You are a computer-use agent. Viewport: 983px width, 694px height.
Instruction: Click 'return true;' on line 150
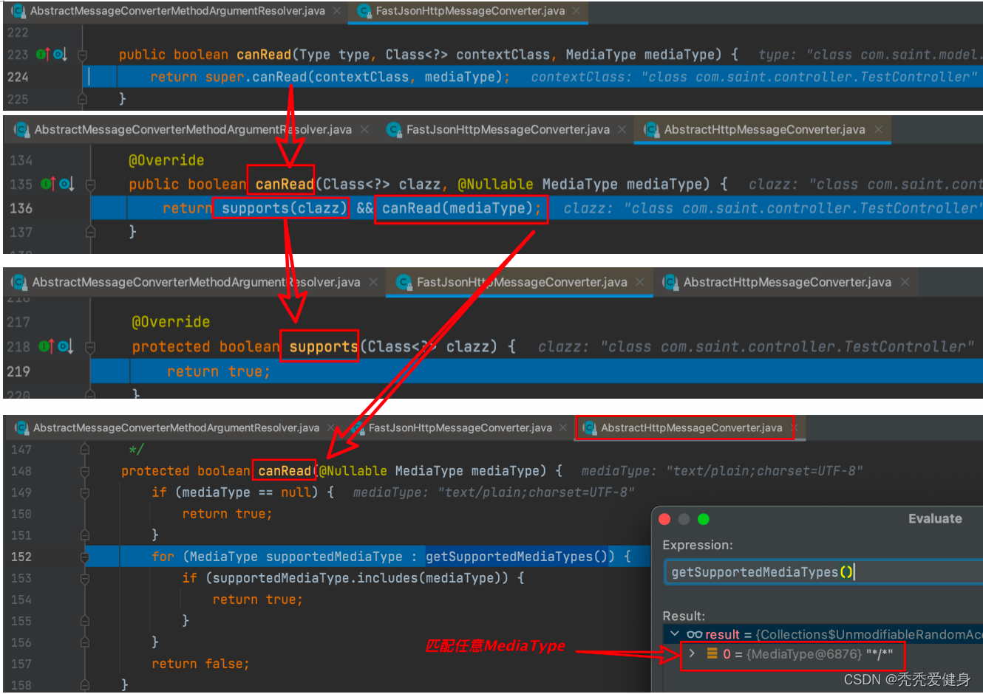tap(228, 514)
